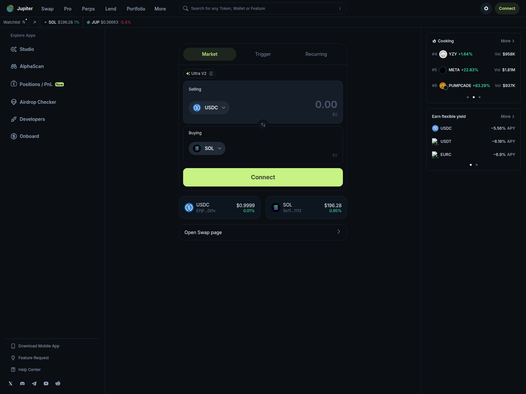Open the USDC token selector dropdown
This screenshot has width=526, height=394.
click(x=209, y=107)
